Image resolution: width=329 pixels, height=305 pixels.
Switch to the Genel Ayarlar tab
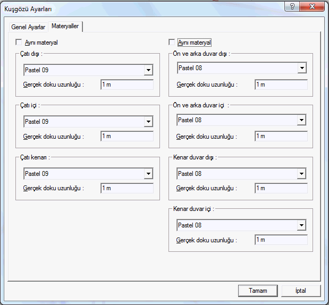[x=28, y=27]
